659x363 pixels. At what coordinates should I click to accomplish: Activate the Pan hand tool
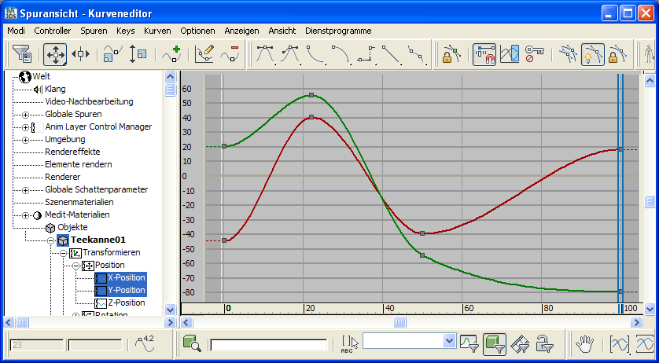[584, 343]
